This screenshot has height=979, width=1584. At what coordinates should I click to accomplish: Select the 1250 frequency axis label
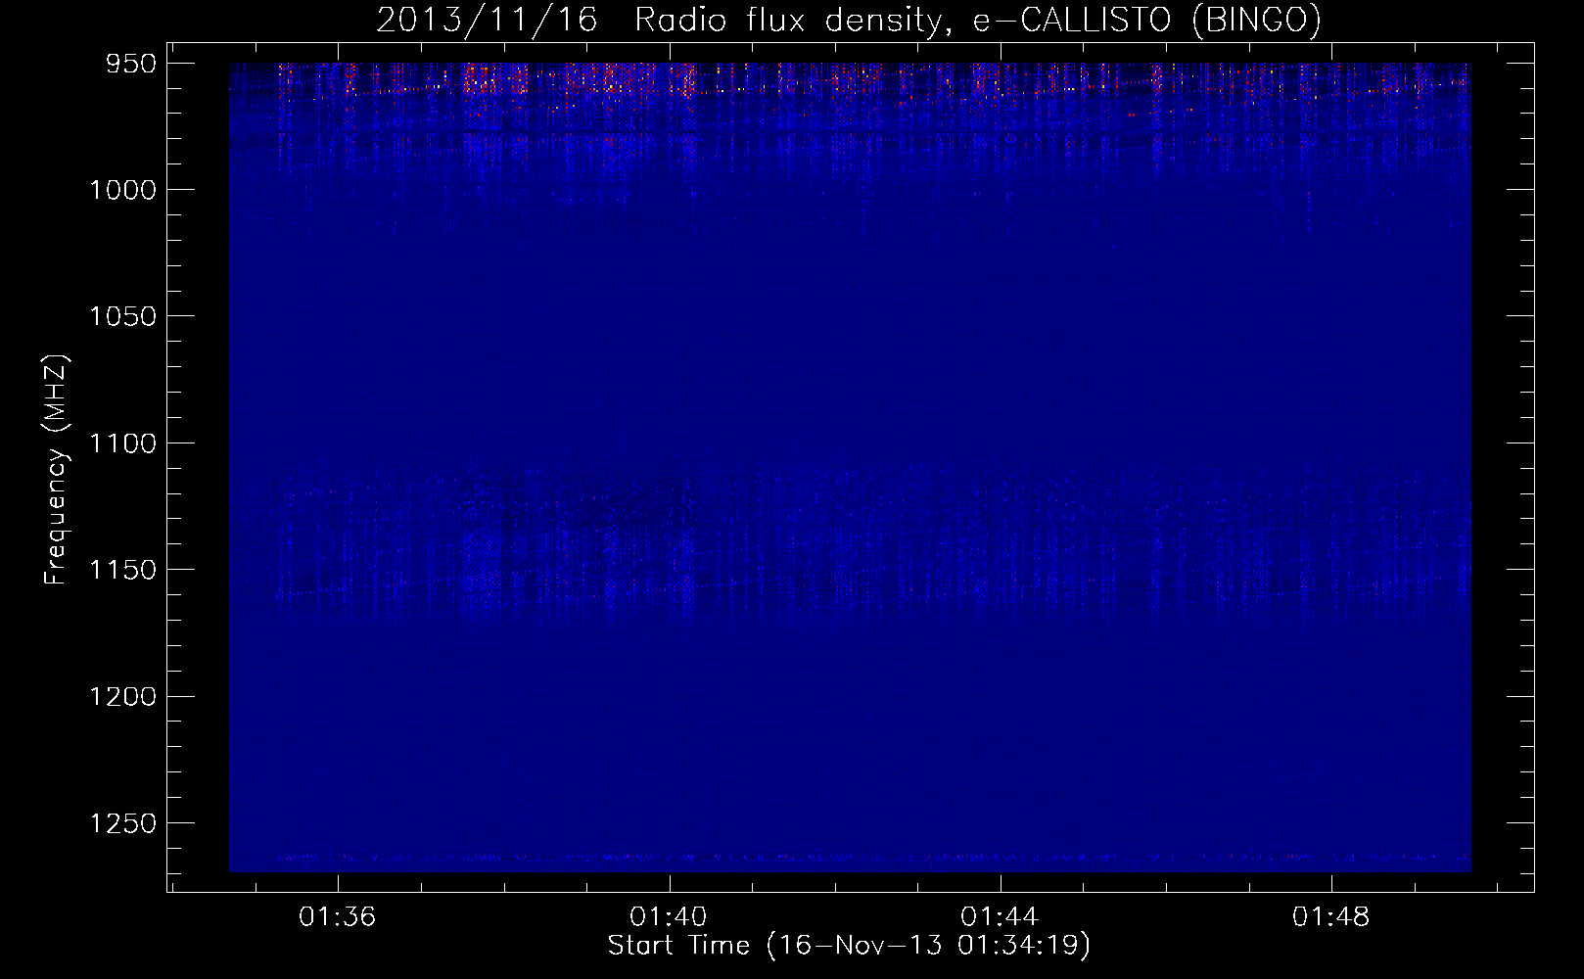point(122,823)
